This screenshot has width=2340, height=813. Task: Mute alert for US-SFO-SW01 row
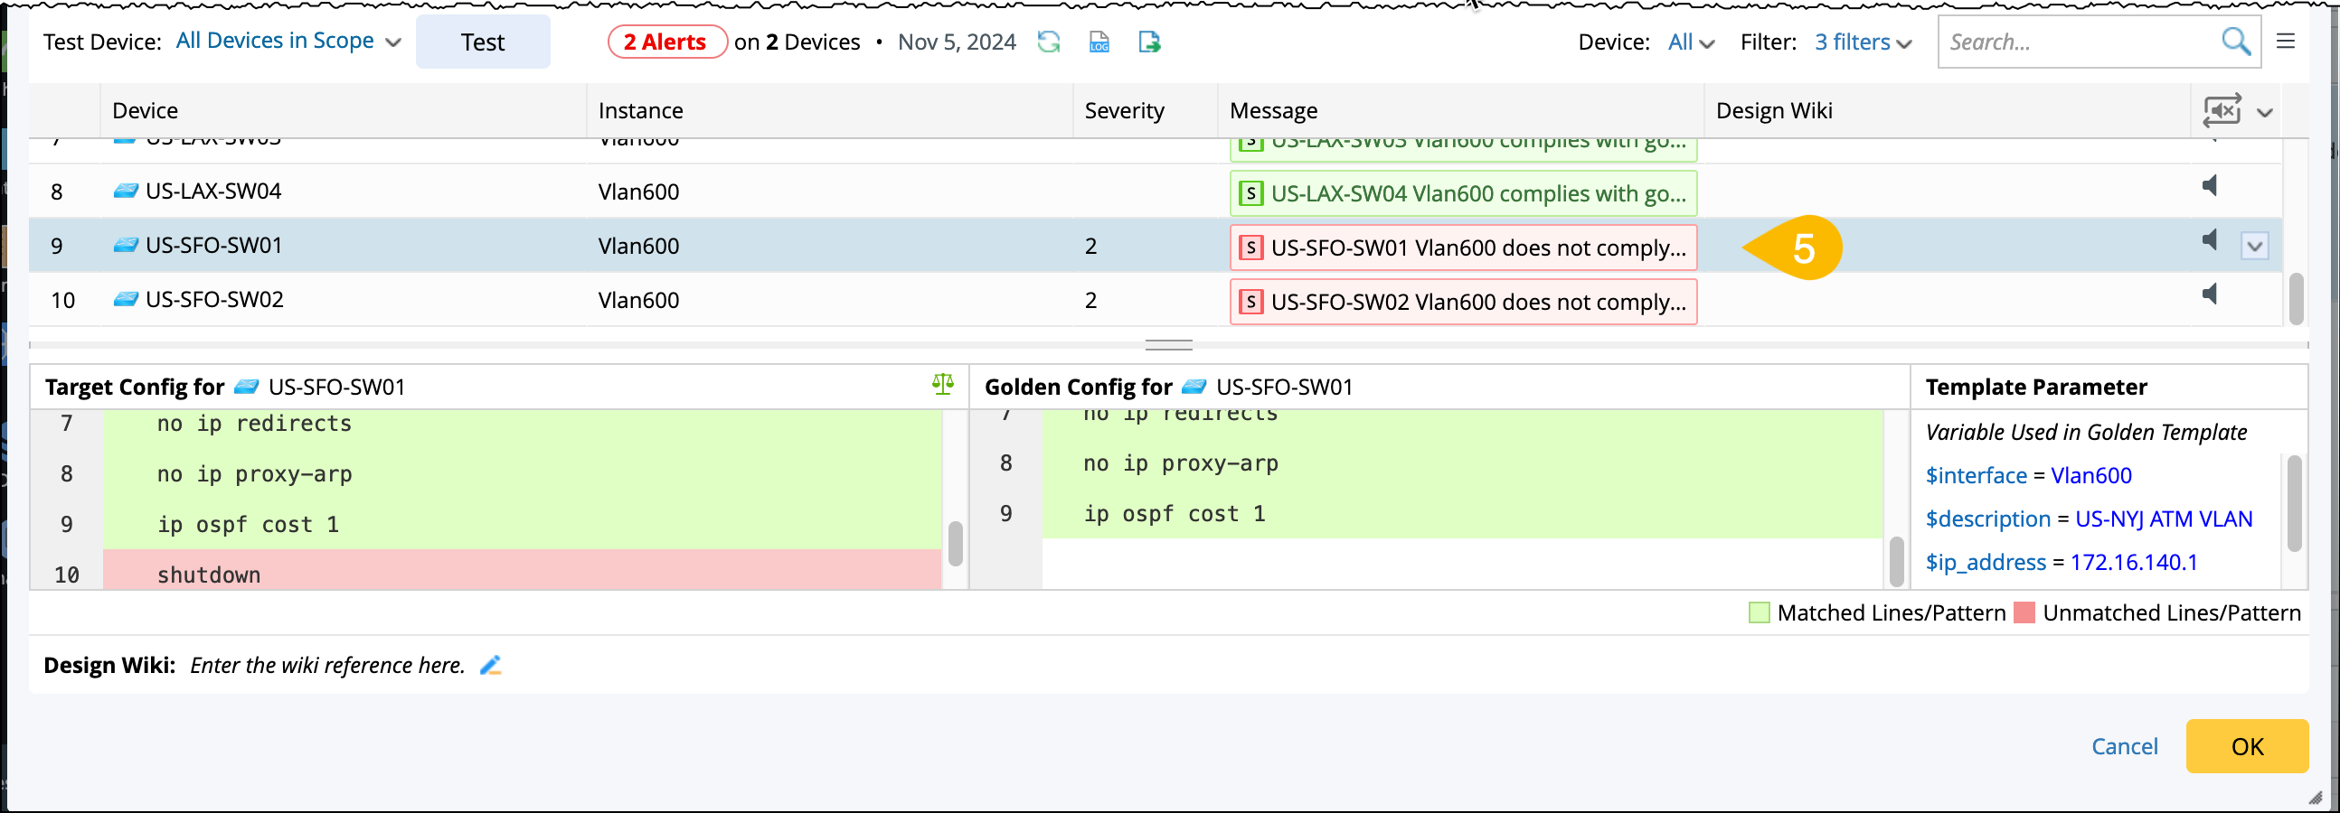click(x=2210, y=240)
